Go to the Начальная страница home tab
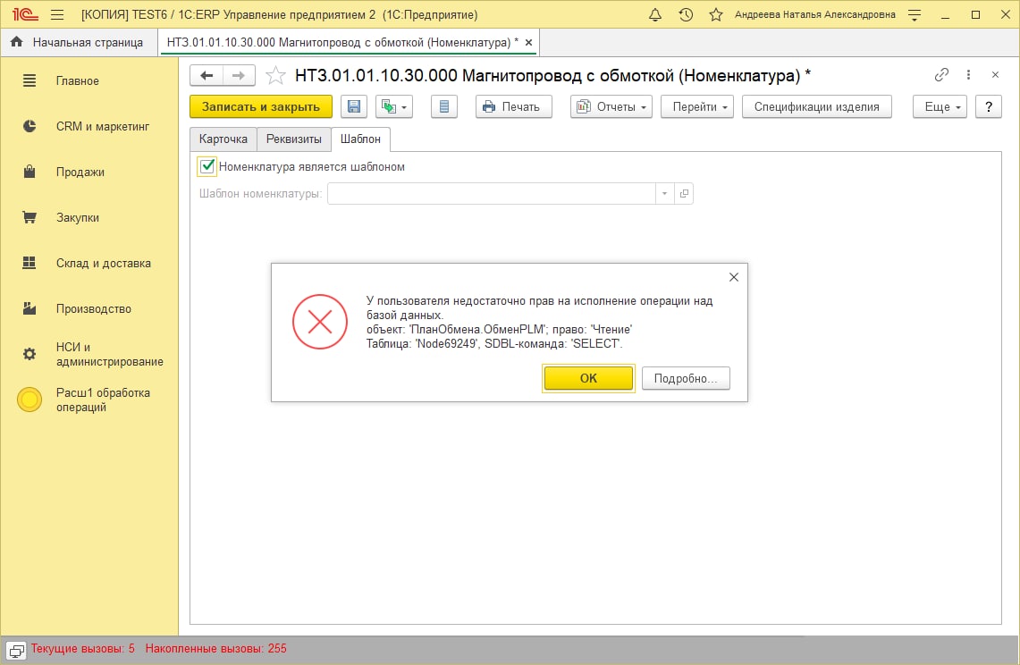1020x665 pixels. point(78,42)
